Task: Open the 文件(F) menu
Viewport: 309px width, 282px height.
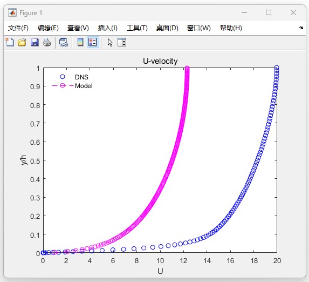Action: coord(18,28)
